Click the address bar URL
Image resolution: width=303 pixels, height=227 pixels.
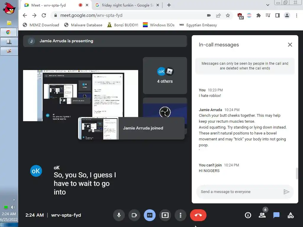(91, 15)
